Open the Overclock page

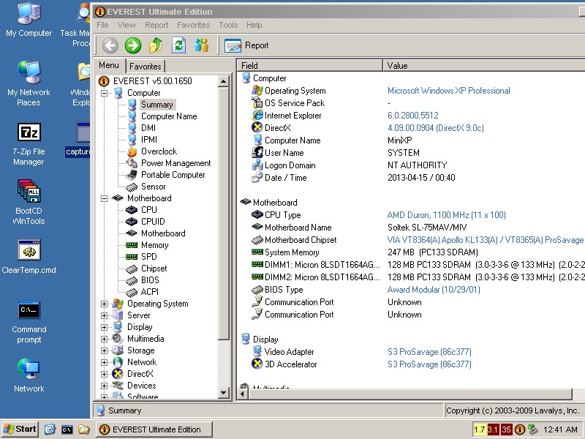[159, 151]
